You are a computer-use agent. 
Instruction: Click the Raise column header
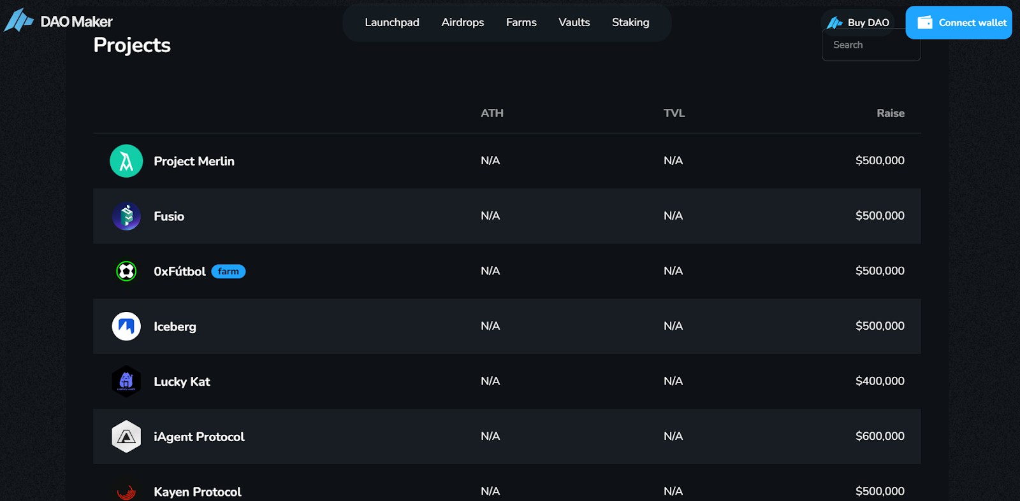891,113
